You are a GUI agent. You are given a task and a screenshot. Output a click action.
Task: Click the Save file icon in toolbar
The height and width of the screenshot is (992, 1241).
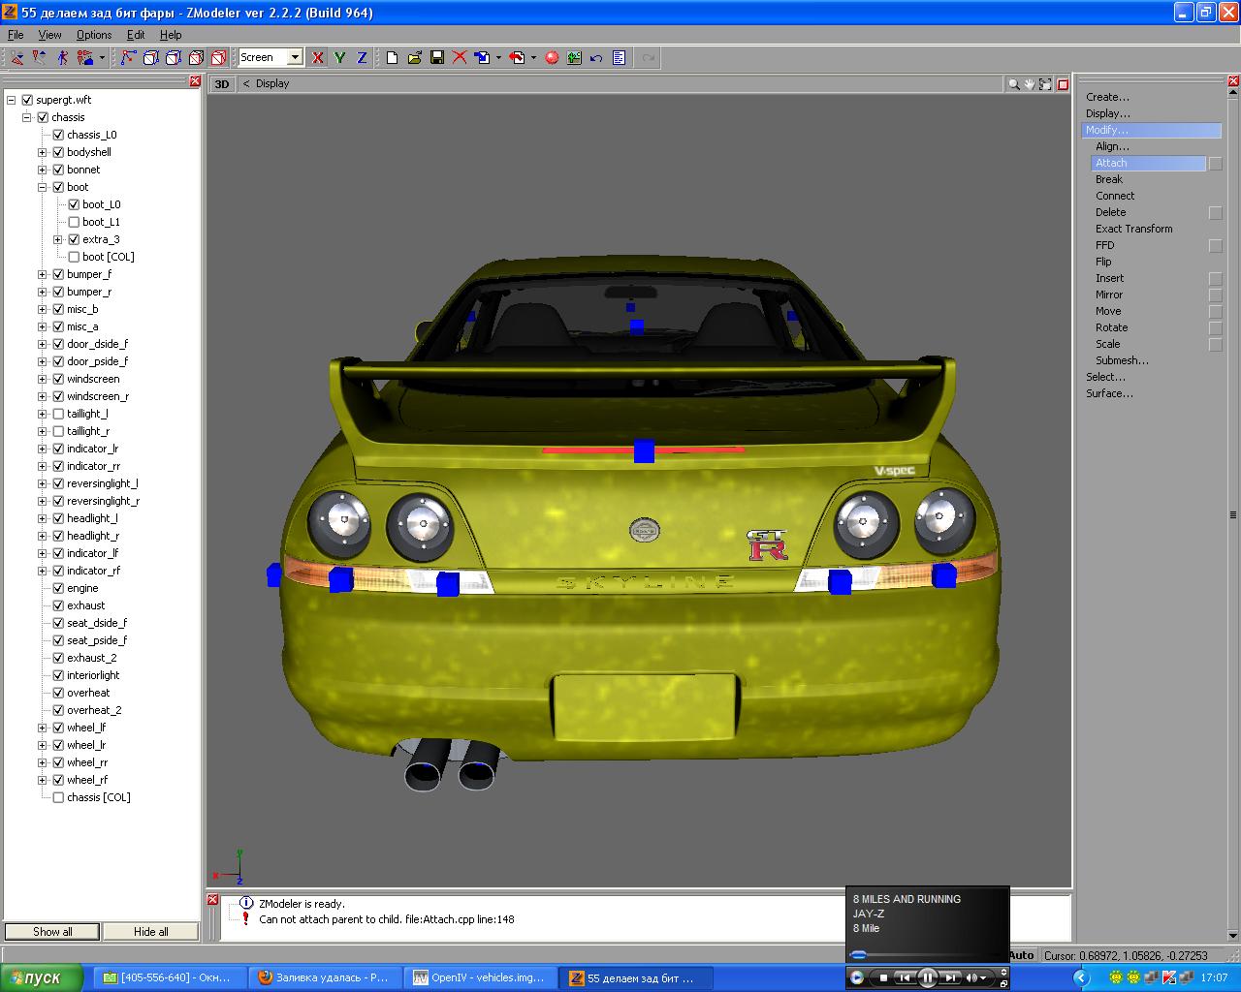click(x=437, y=58)
